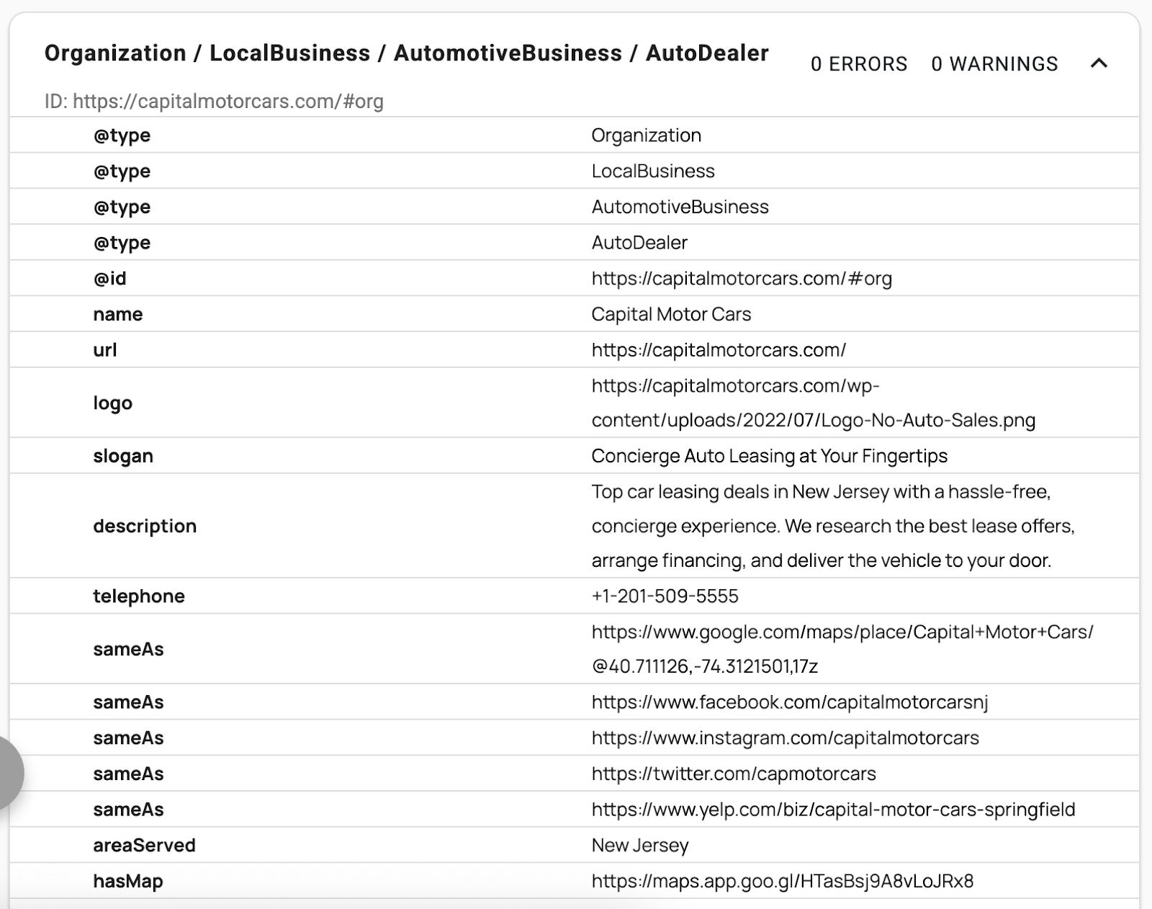Click the gray circular button at left edge
The height and width of the screenshot is (909, 1152).
coord(7,773)
